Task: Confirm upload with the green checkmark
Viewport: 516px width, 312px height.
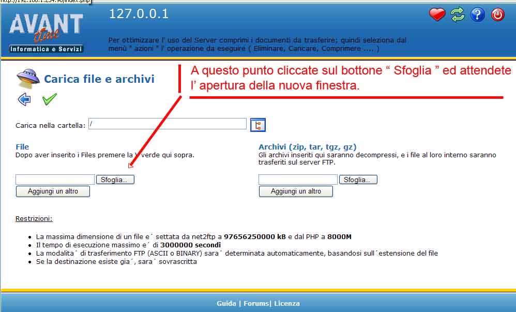Action: (50, 99)
